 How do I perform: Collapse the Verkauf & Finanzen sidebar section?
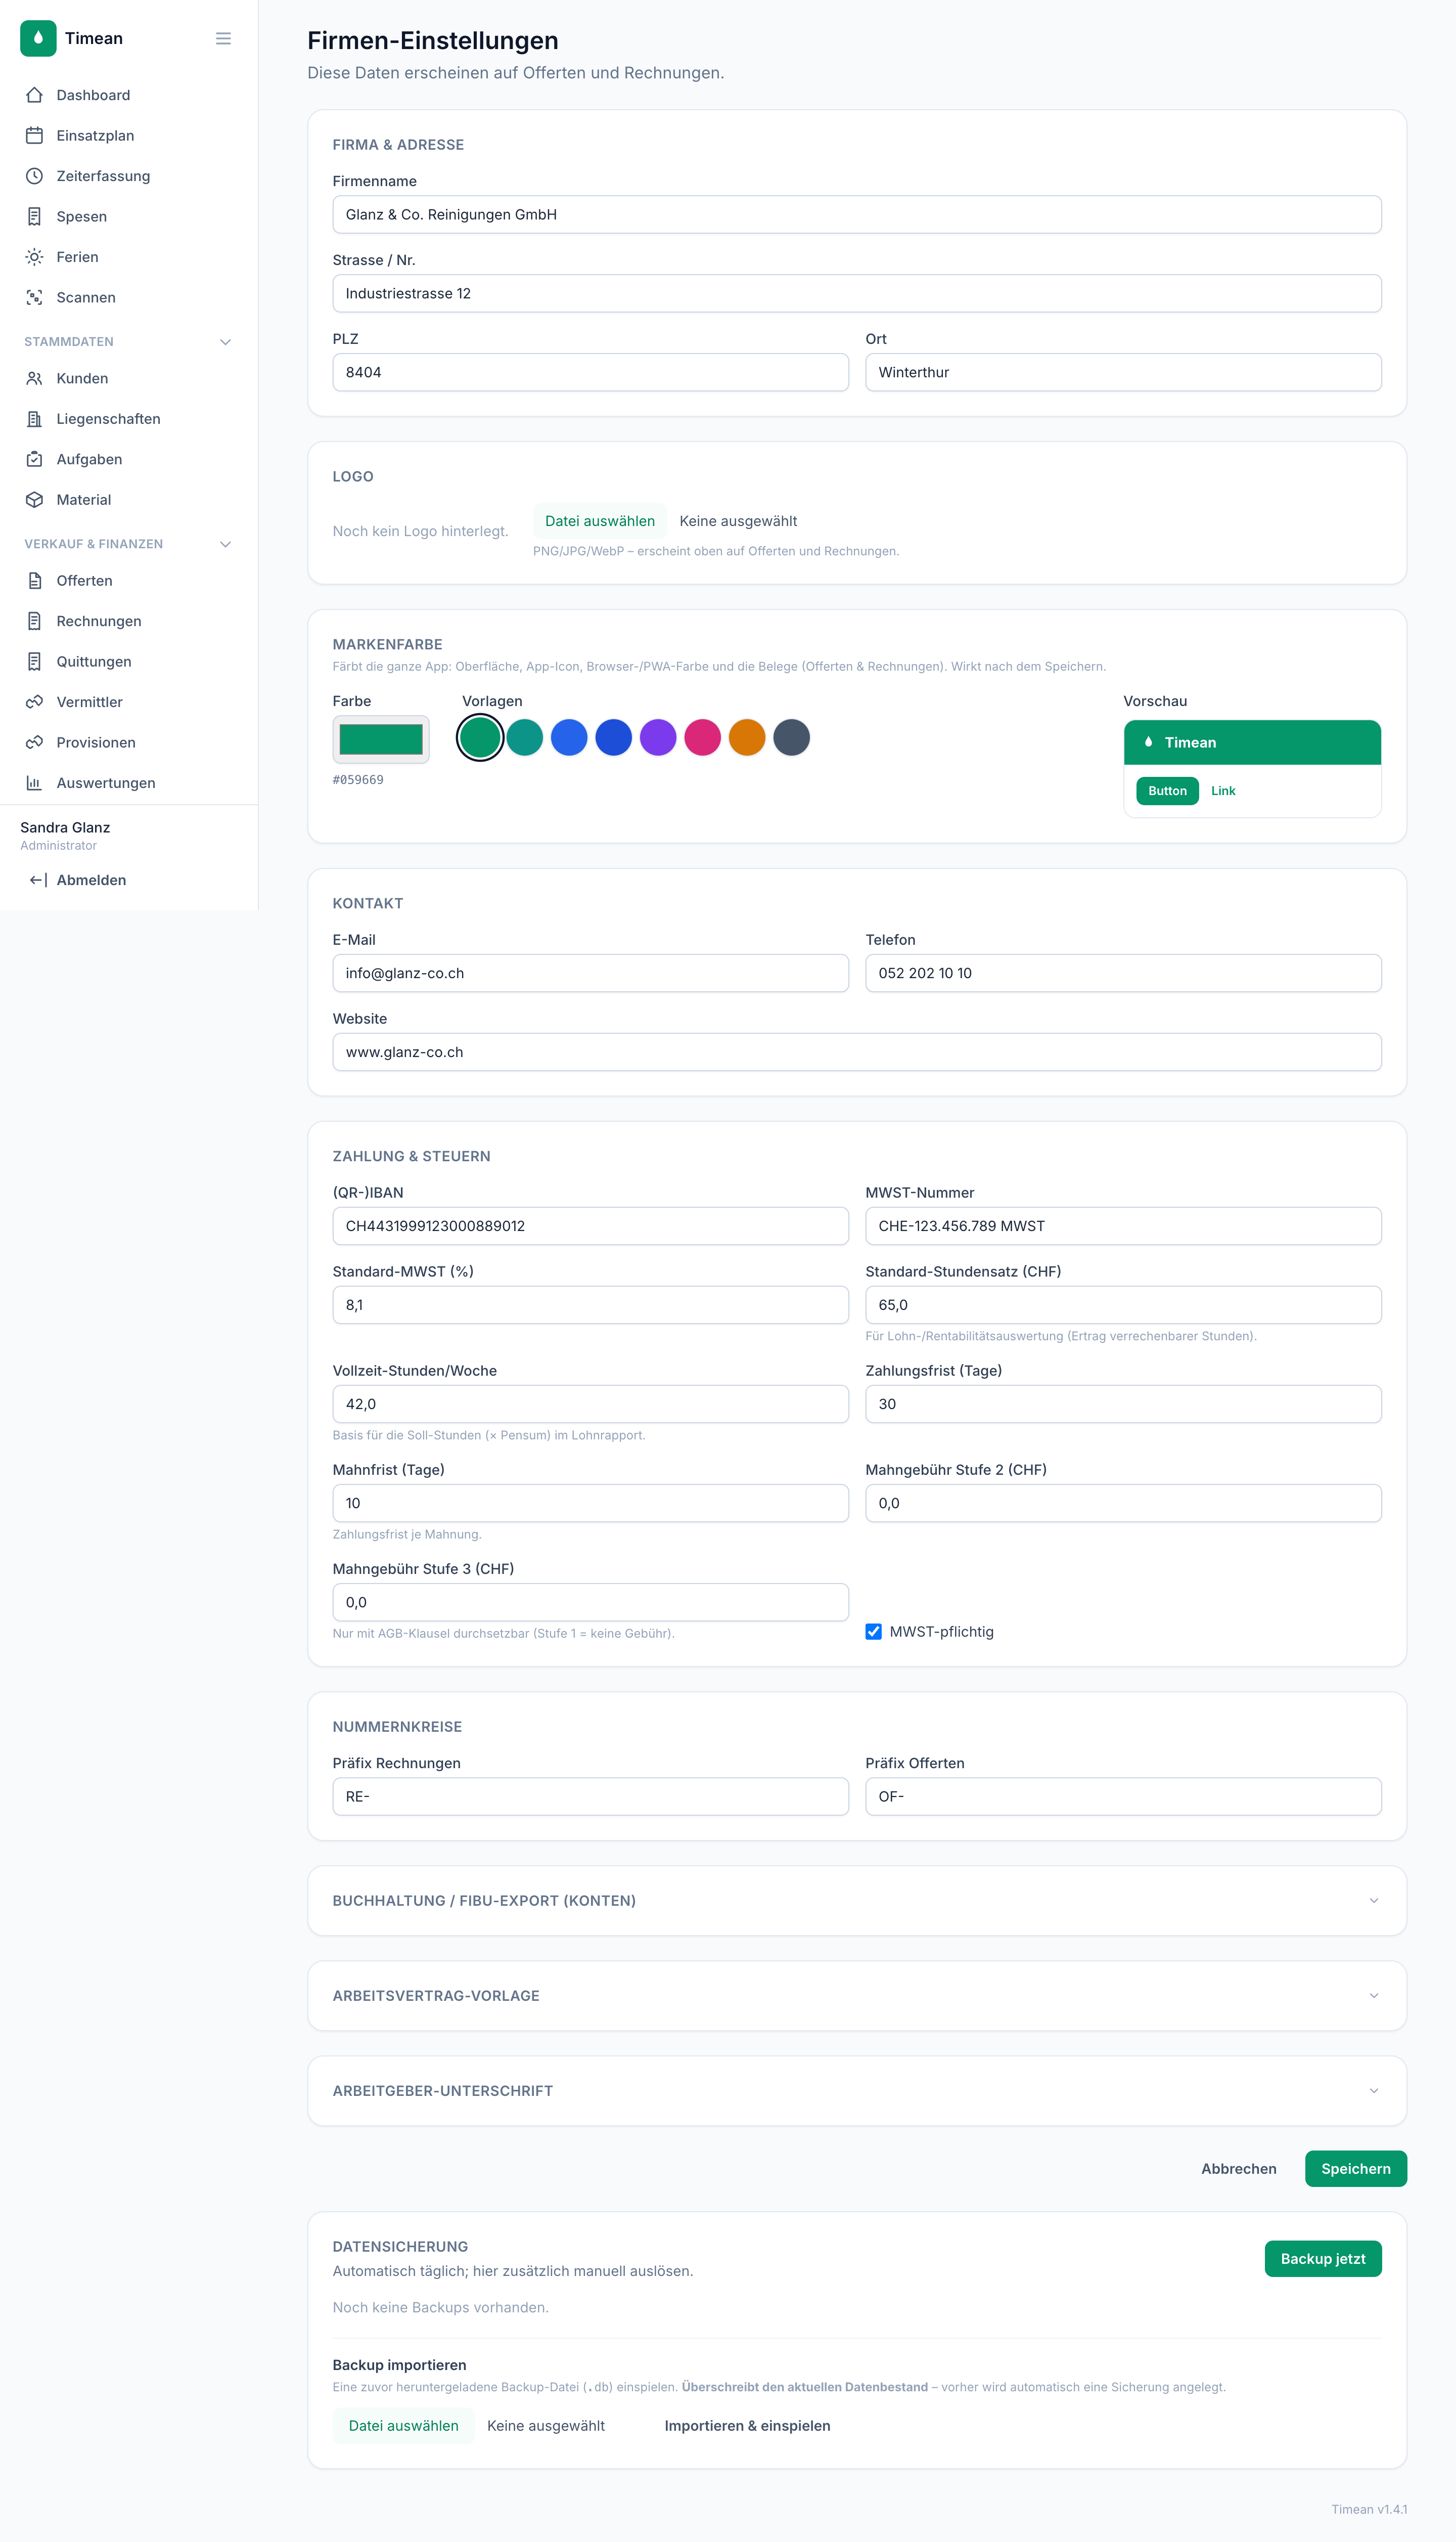tap(225, 544)
